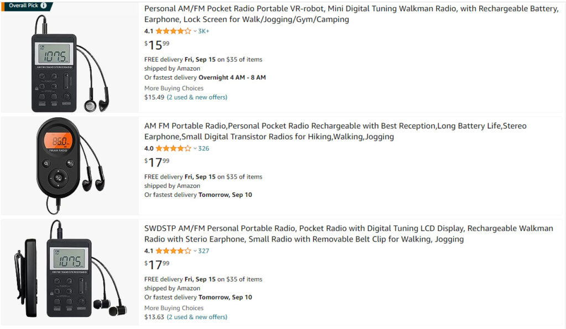Open Personal AM/FM Pocket Radio VR-robot title
Viewport: 566px width, 329px height.
[x=351, y=14]
